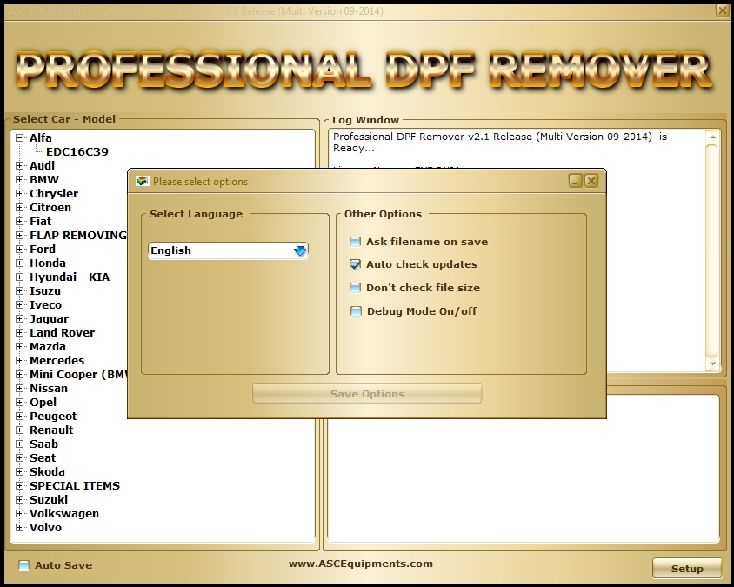Expand the Ford tree node
Viewport: 734px width, 587px height.
pyautogui.click(x=19, y=250)
